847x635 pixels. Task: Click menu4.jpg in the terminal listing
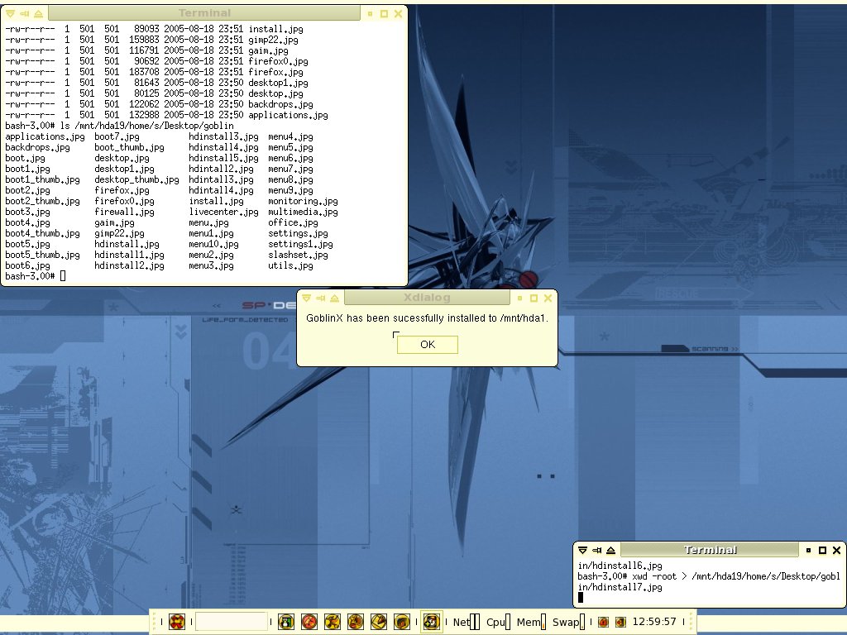290,136
